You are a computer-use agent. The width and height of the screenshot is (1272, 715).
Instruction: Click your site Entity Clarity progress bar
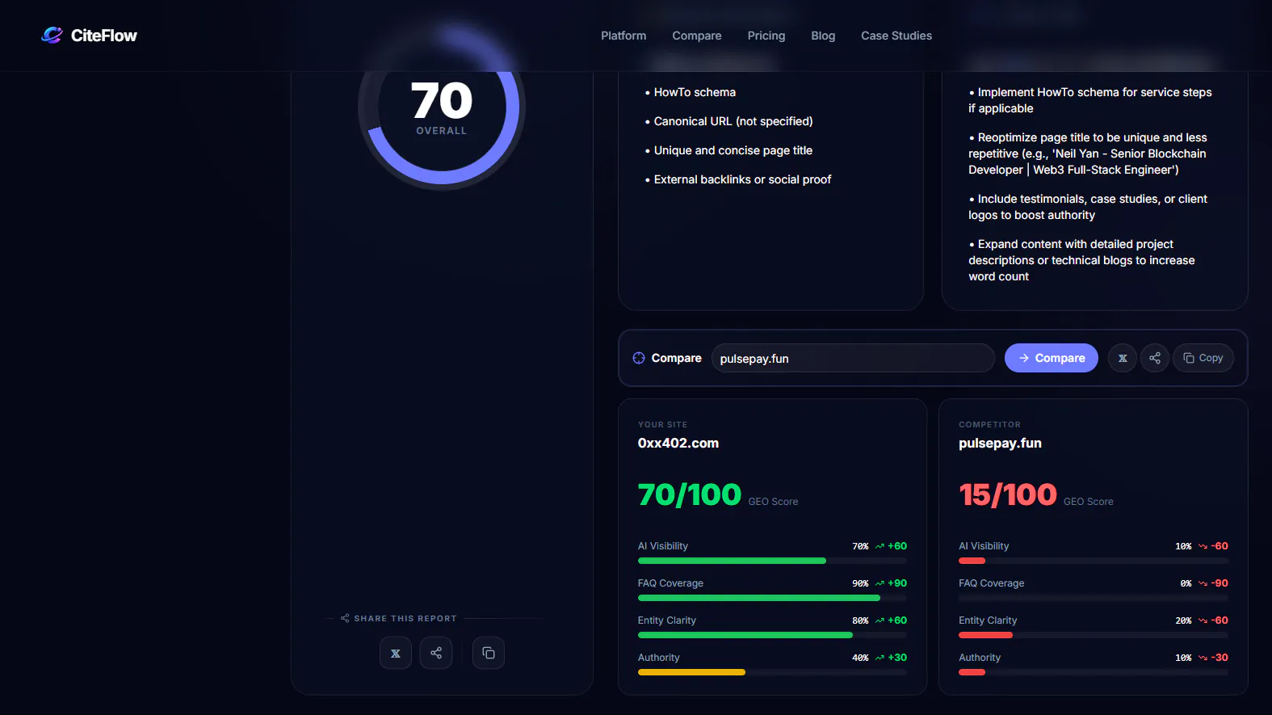coord(772,635)
